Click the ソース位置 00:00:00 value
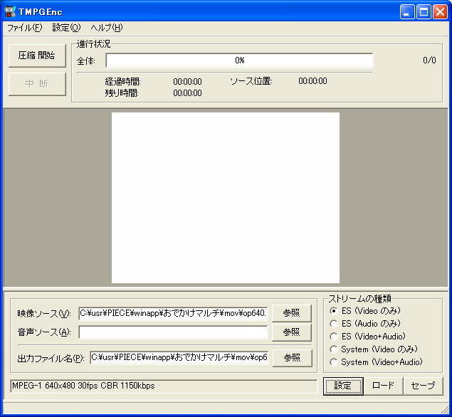The image size is (452, 417). 312,81
